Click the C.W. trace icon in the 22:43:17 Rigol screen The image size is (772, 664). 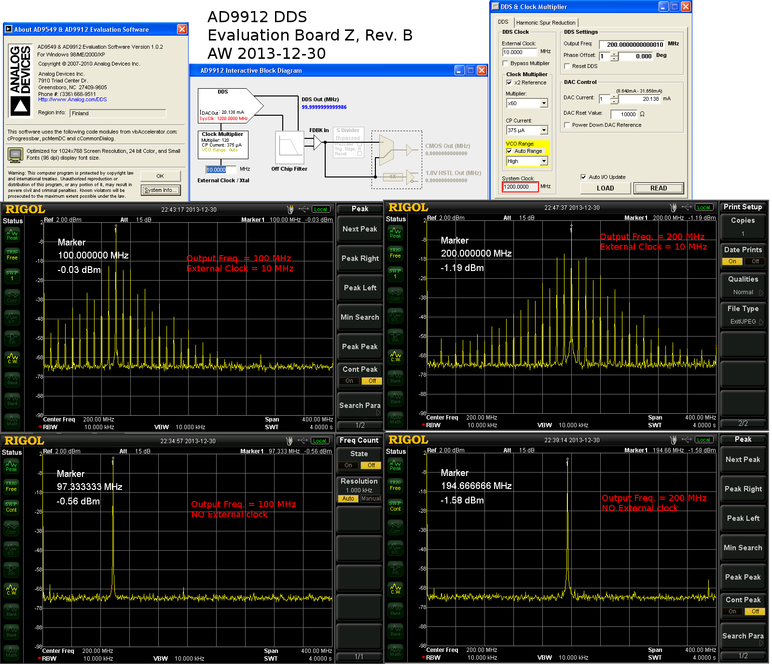click(12, 359)
